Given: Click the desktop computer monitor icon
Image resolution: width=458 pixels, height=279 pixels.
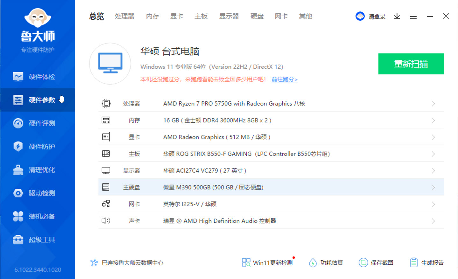Looking at the screenshot, I should 110,63.
